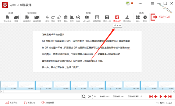
Task: Open the hamburger menu in title bar
Action: coord(152,3)
